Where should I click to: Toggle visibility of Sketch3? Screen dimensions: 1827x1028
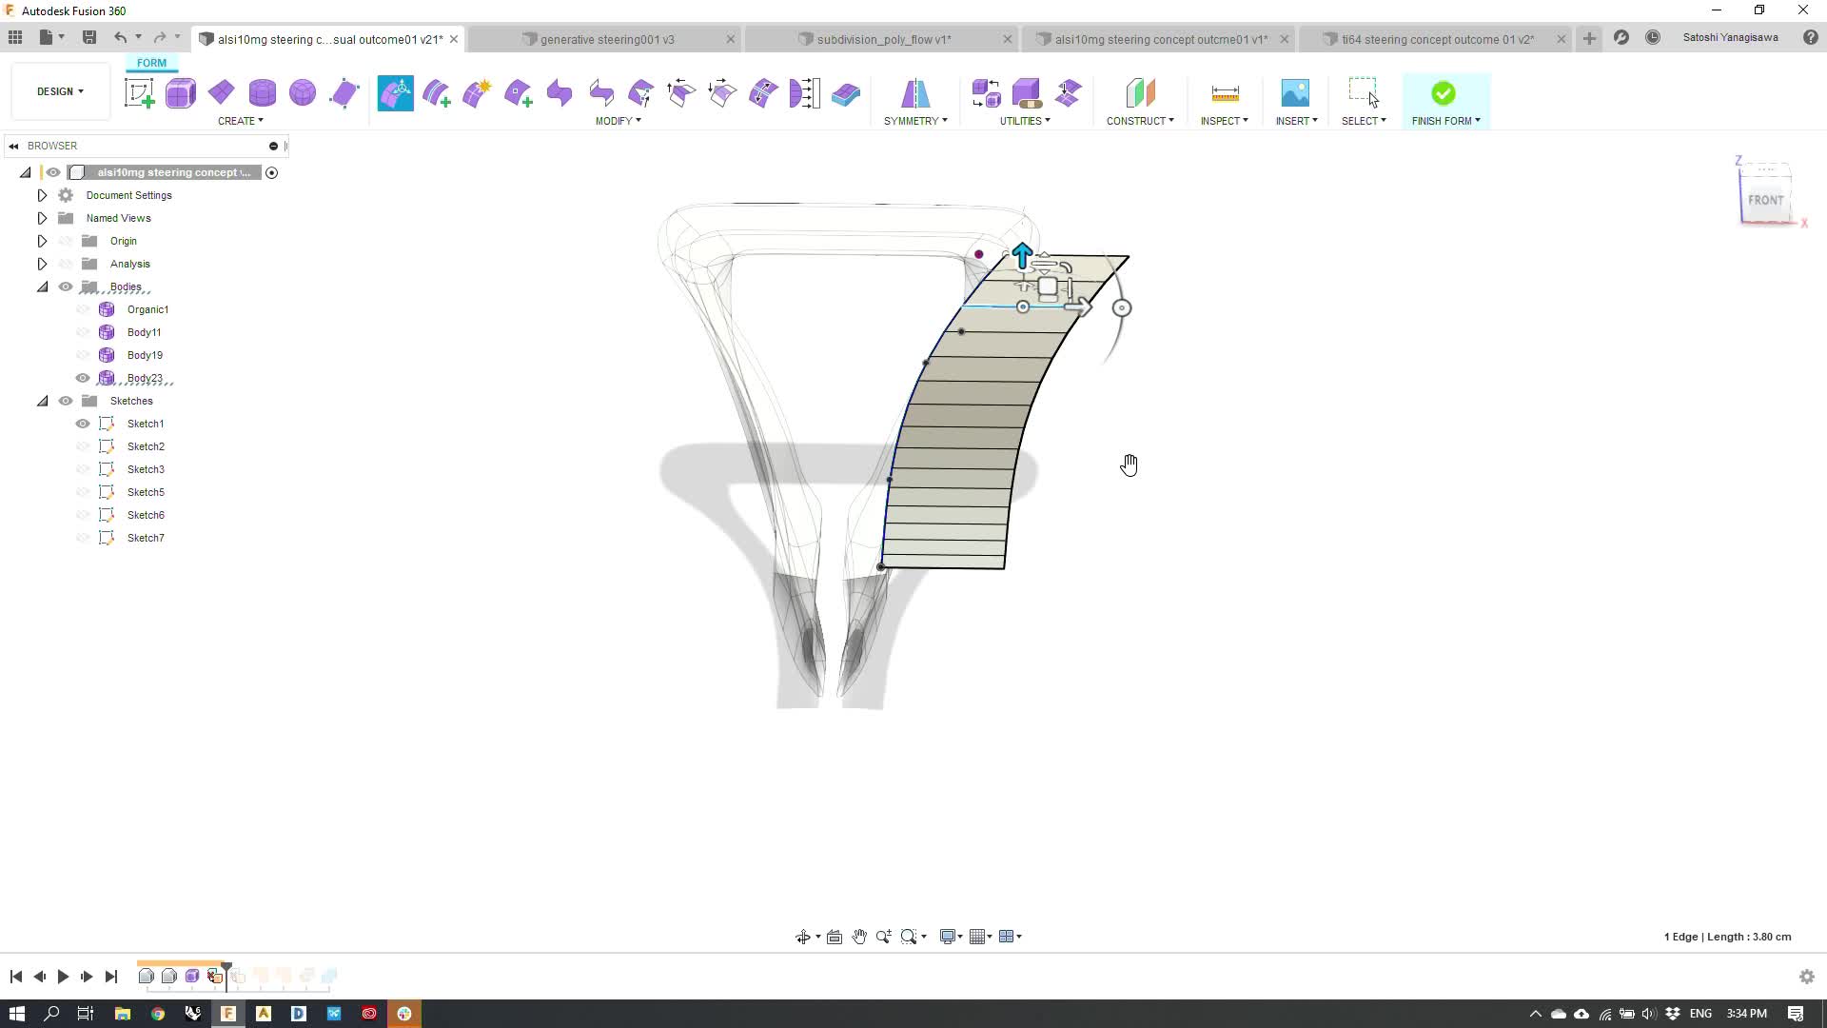(x=82, y=468)
